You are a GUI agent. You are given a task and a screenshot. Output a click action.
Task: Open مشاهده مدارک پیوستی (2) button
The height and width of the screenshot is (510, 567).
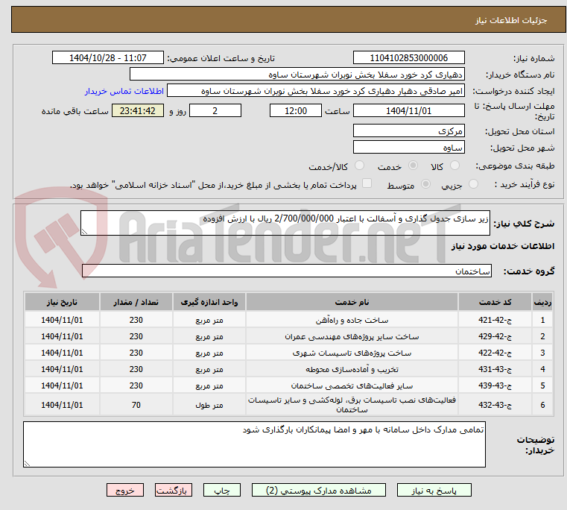[319, 491]
